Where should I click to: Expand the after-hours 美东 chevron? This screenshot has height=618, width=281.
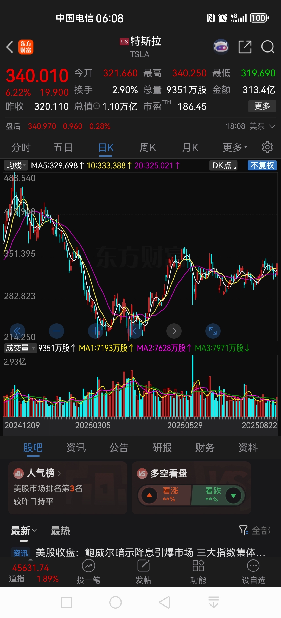coord(272,126)
